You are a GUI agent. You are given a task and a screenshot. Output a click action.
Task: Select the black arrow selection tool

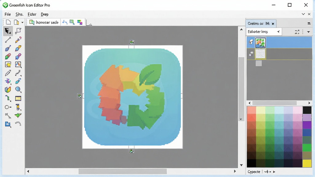(8, 31)
